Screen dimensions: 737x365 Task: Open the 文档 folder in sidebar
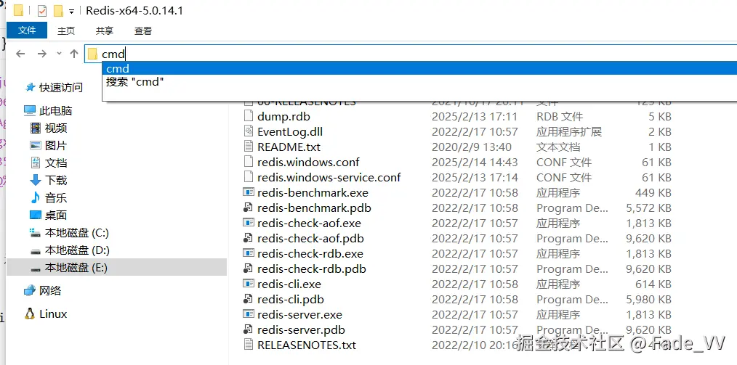pyautogui.click(x=56, y=163)
